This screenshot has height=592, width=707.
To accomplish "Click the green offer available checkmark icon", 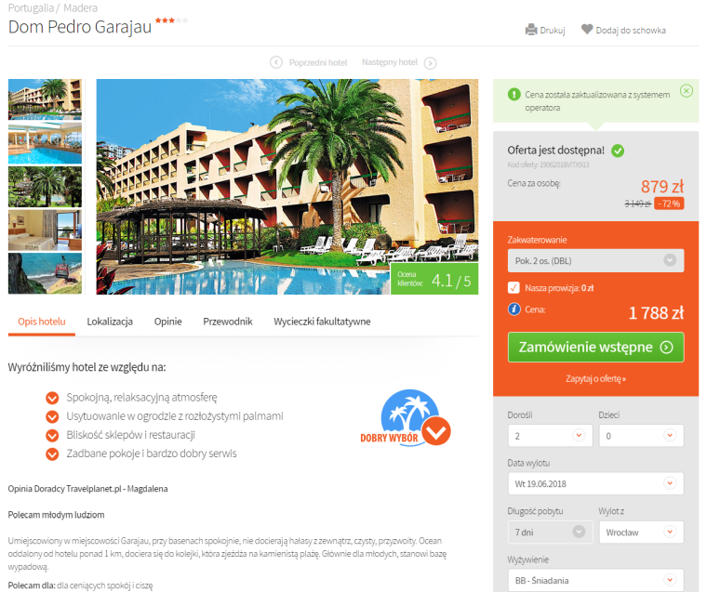I will [618, 151].
